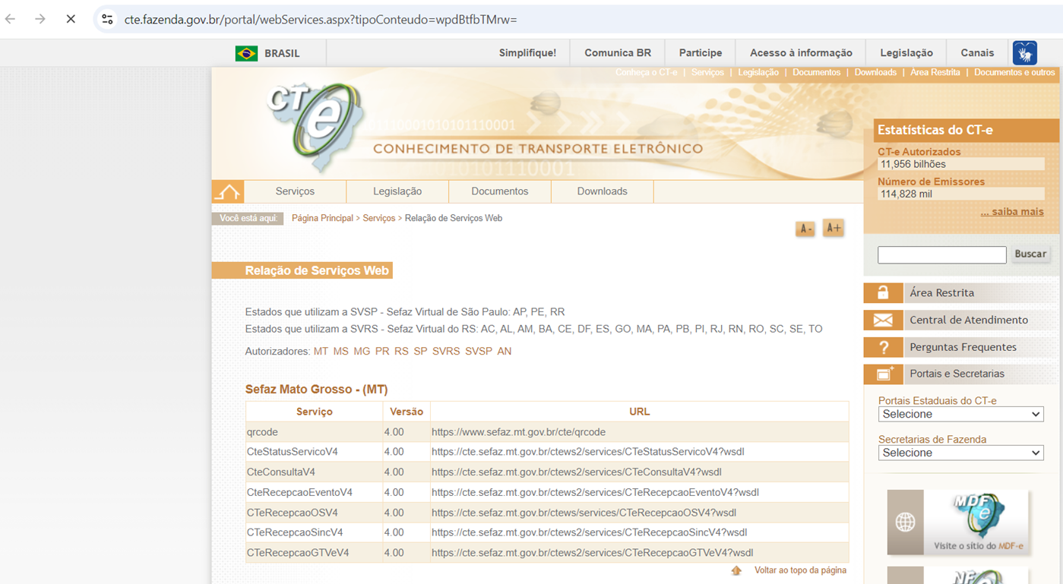Click the Portais e Secretarias icon

(x=883, y=374)
